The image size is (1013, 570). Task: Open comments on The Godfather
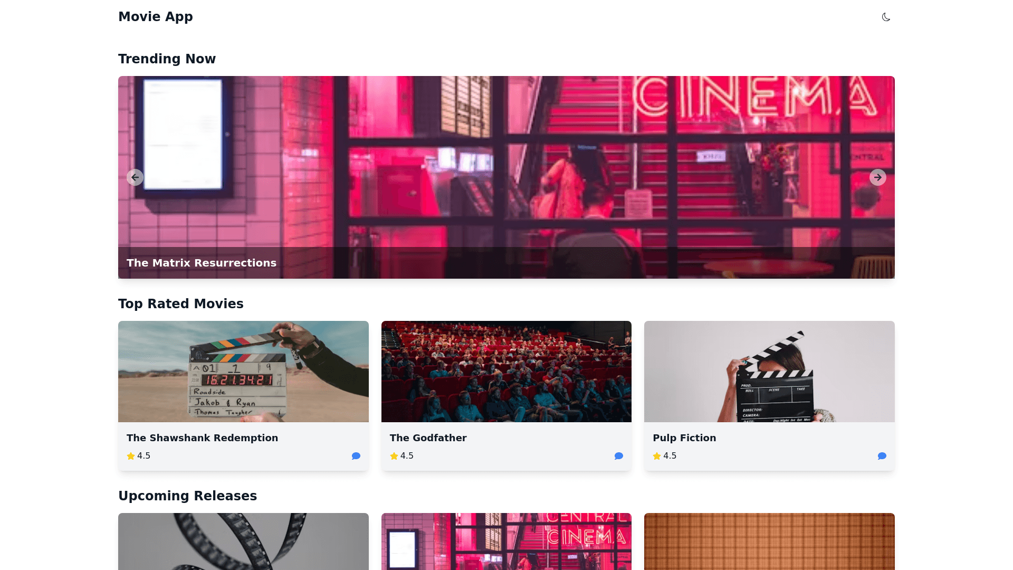click(x=619, y=456)
